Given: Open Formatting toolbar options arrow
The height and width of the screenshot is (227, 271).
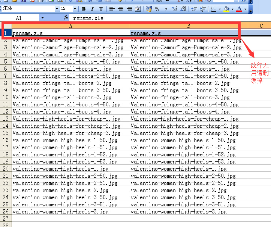Looking at the screenshot, I should click(251, 9).
